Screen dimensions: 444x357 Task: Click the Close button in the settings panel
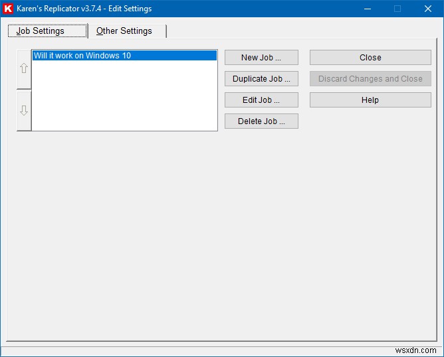tap(370, 57)
